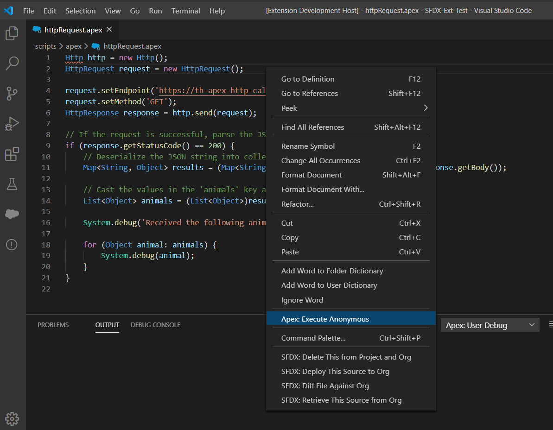This screenshot has width=553, height=430.
Task: Switch to the Debug Console tab
Action: tap(155, 325)
